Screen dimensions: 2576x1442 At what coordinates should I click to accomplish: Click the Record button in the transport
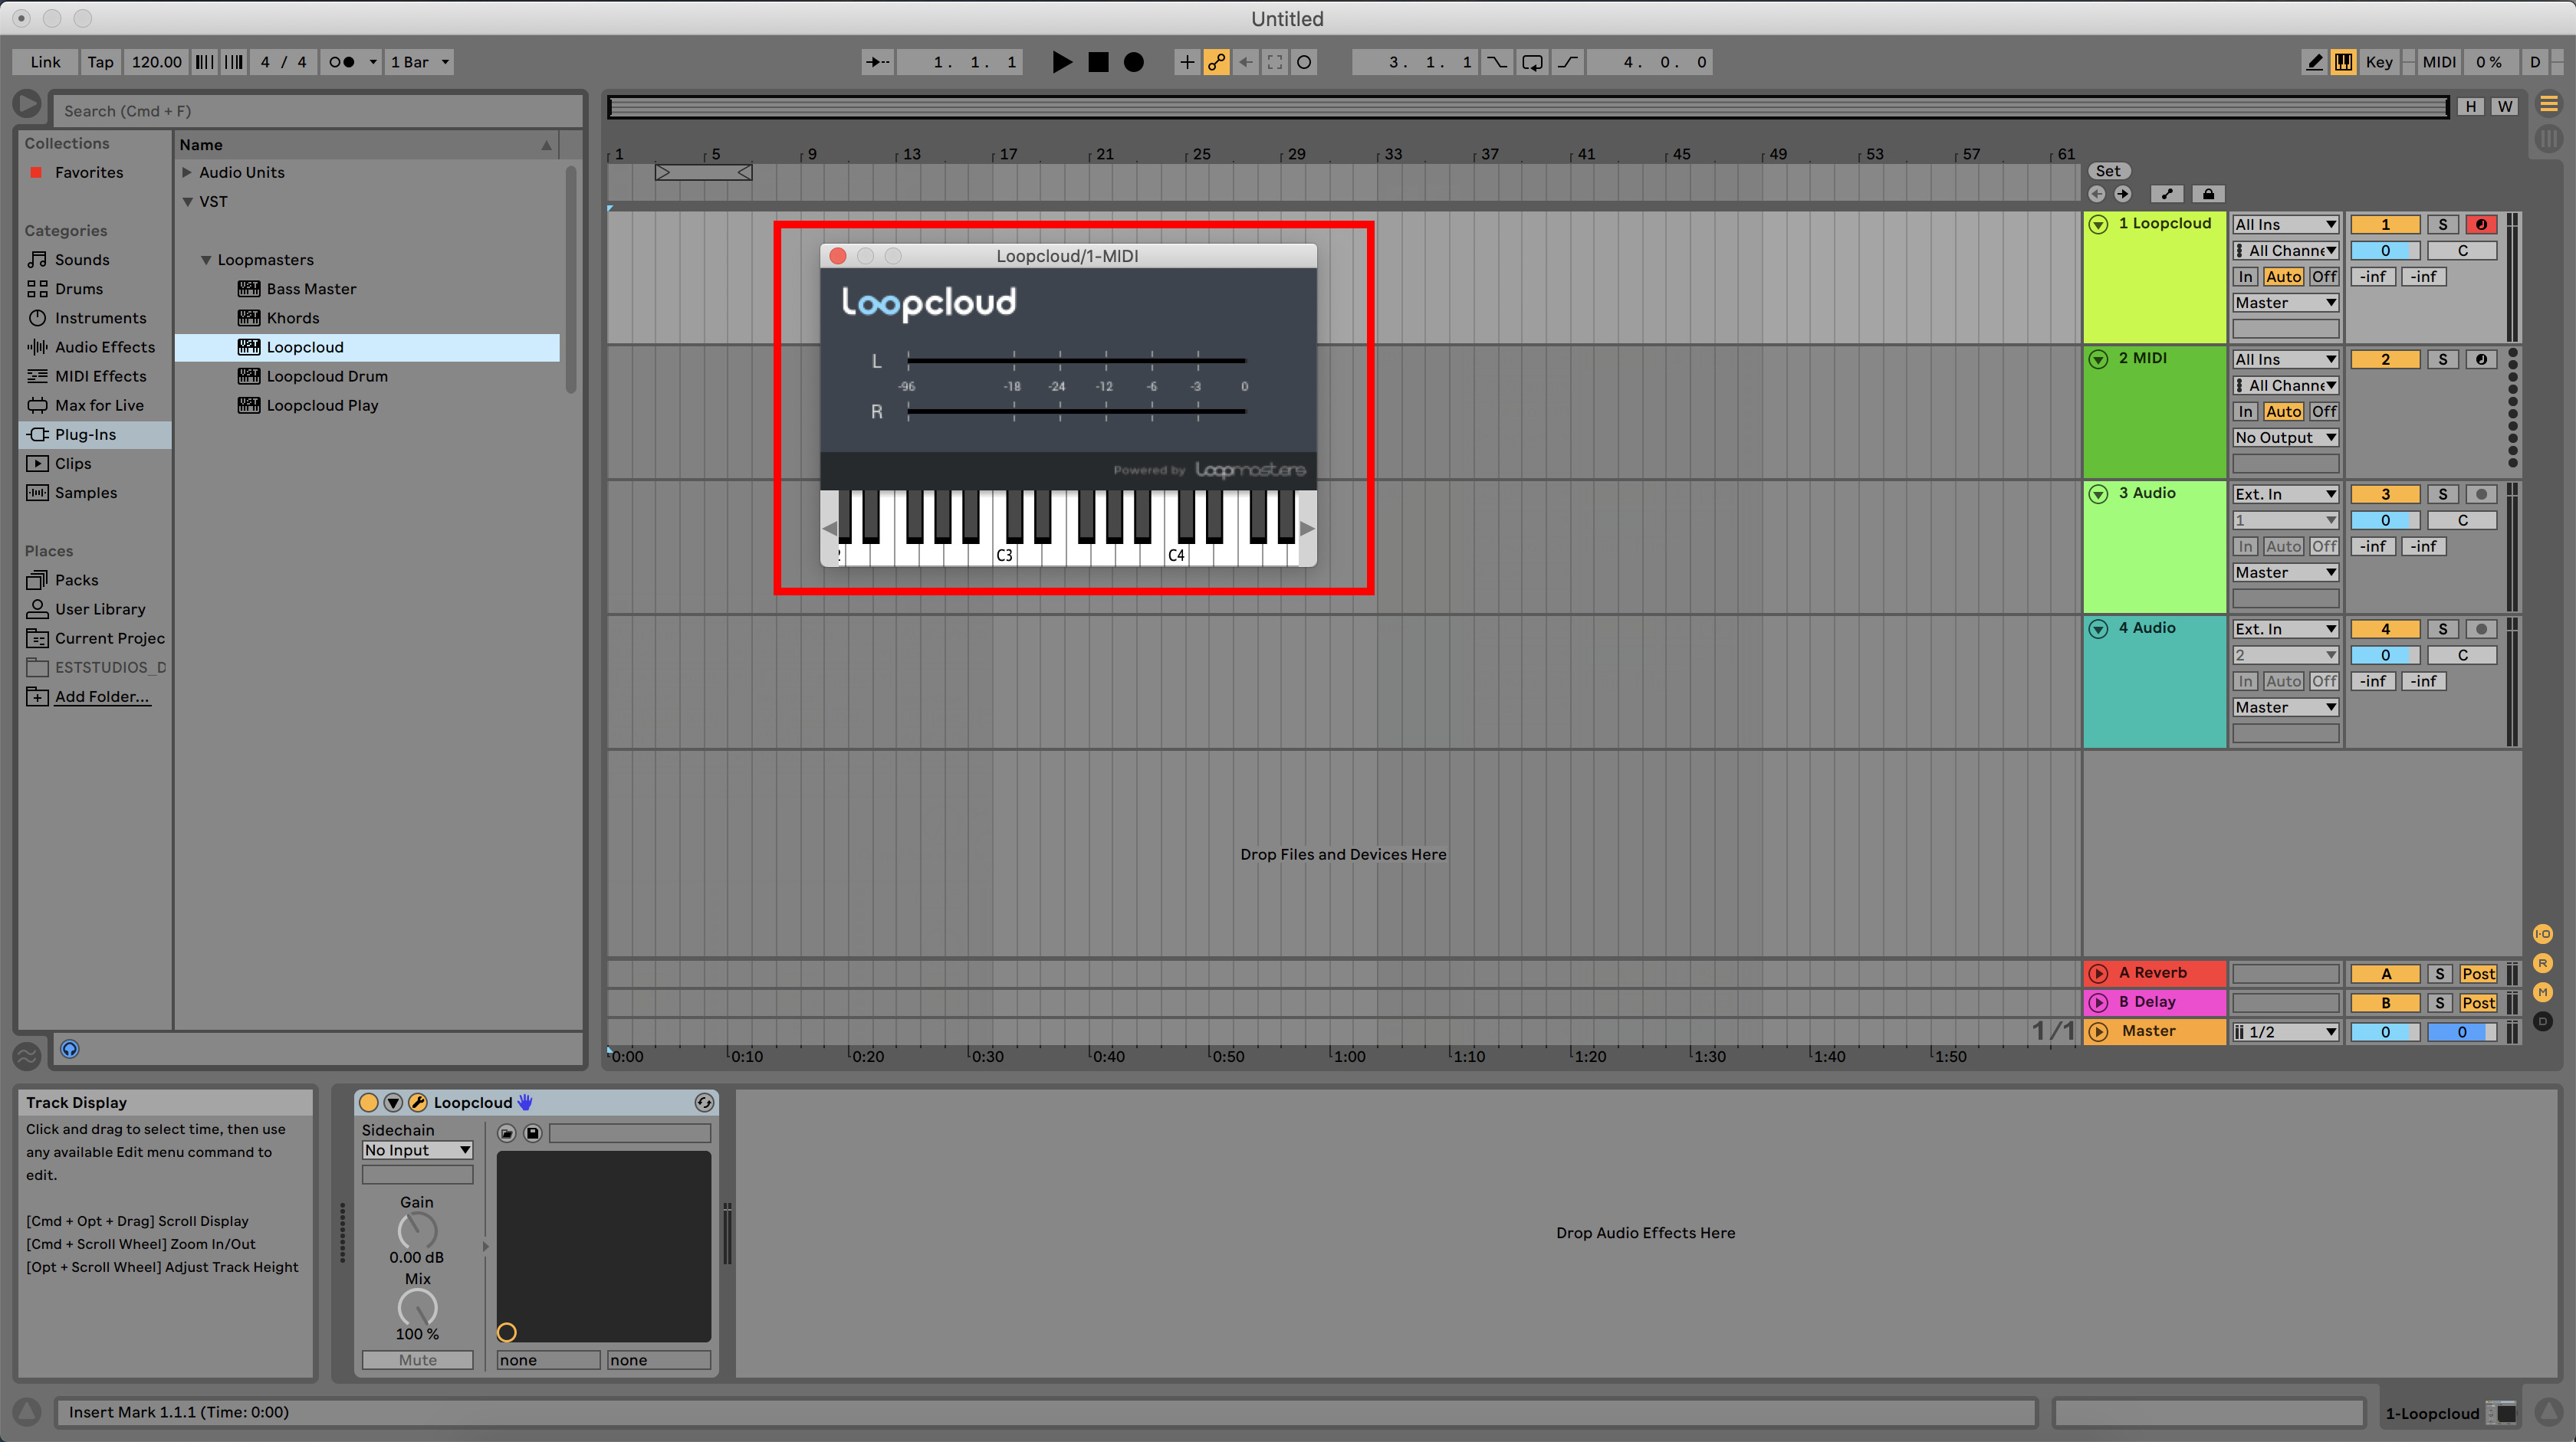coord(1134,61)
